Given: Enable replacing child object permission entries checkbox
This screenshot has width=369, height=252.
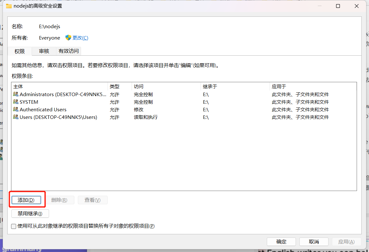Looking at the screenshot, I should point(13,226).
